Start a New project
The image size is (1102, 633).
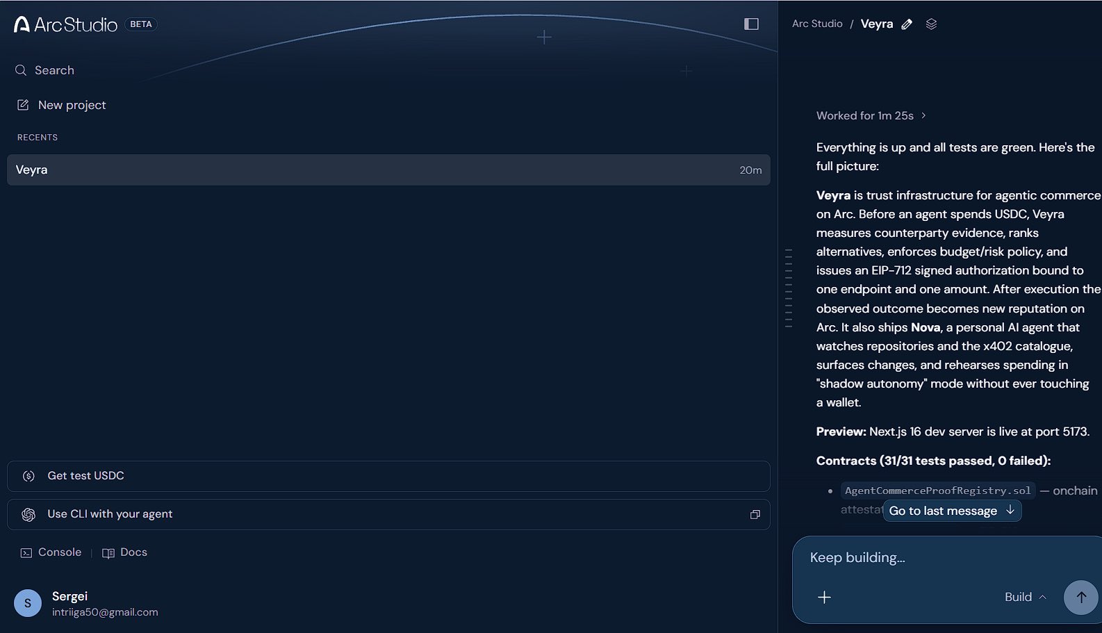tap(61, 105)
